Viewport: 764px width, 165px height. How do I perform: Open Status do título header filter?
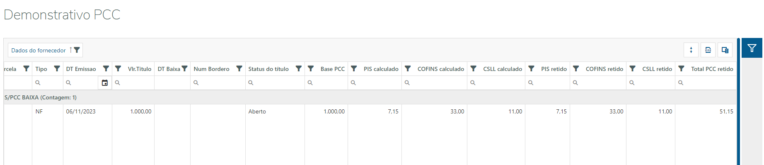pyautogui.click(x=298, y=68)
